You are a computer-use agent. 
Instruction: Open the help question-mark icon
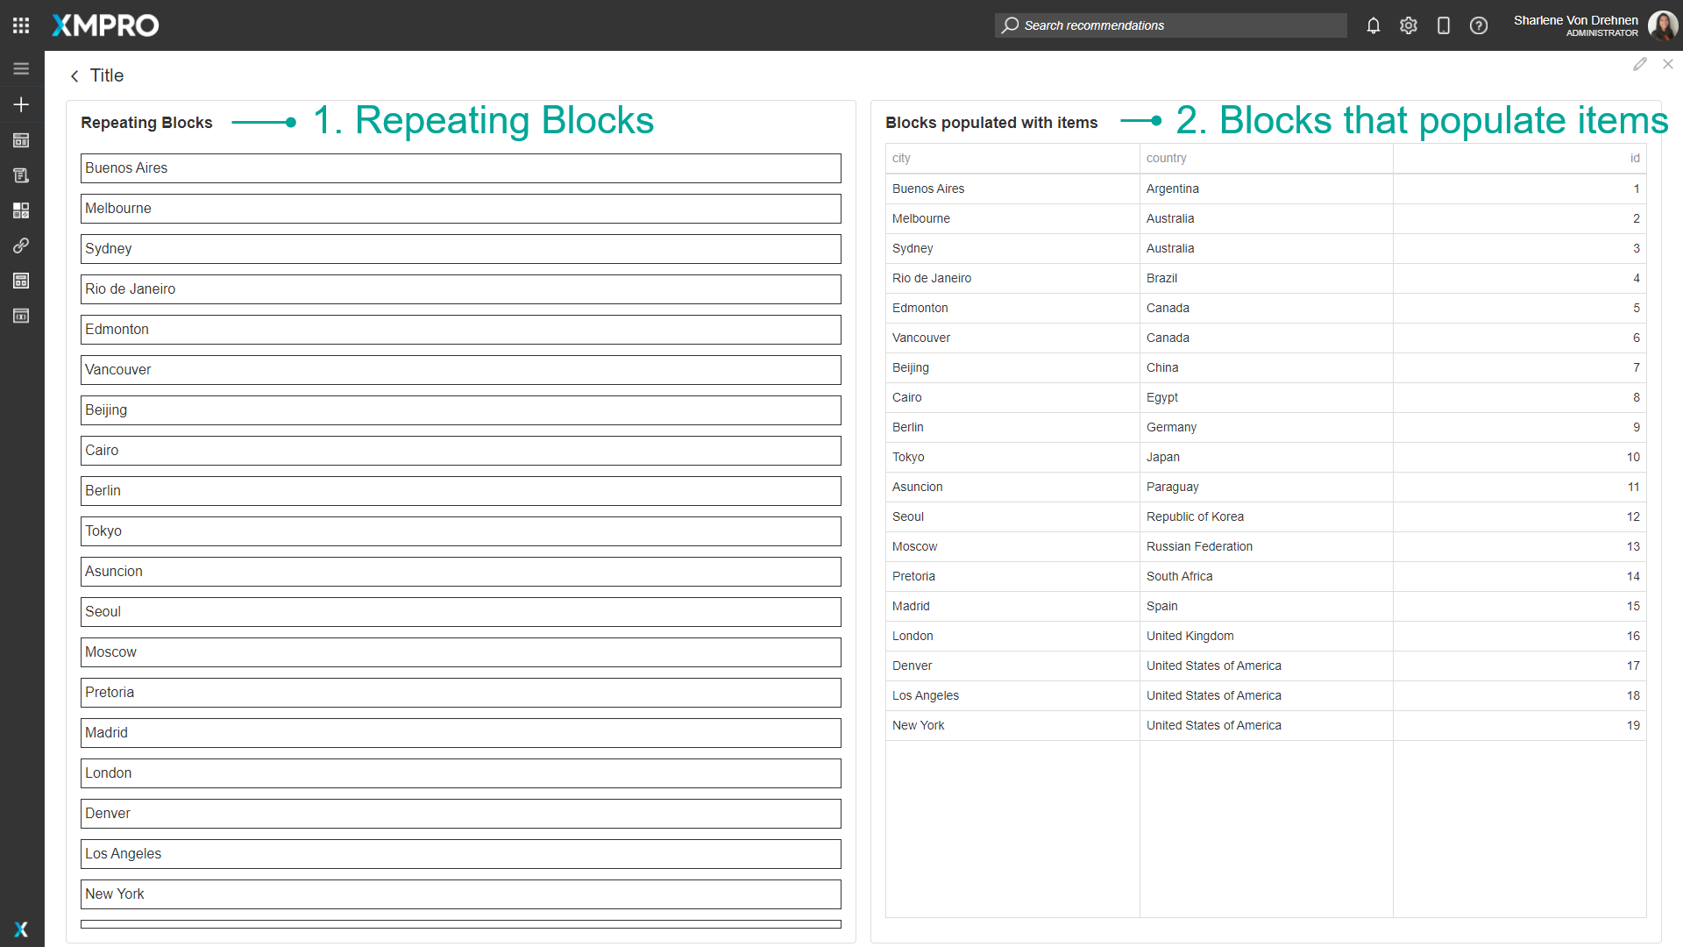(1479, 25)
